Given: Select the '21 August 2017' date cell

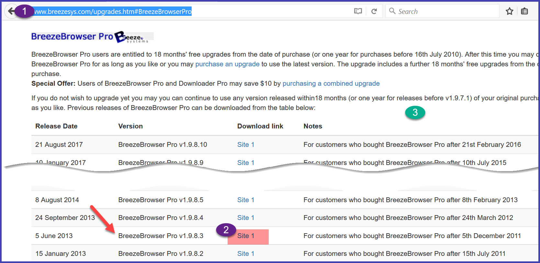Looking at the screenshot, I should point(59,145).
